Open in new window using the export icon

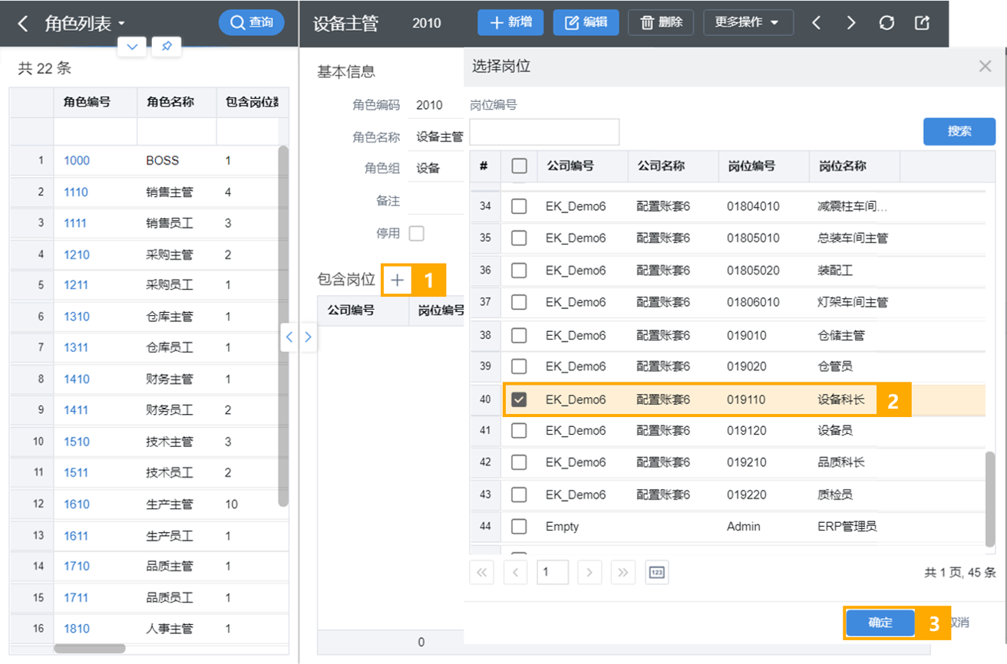click(922, 23)
